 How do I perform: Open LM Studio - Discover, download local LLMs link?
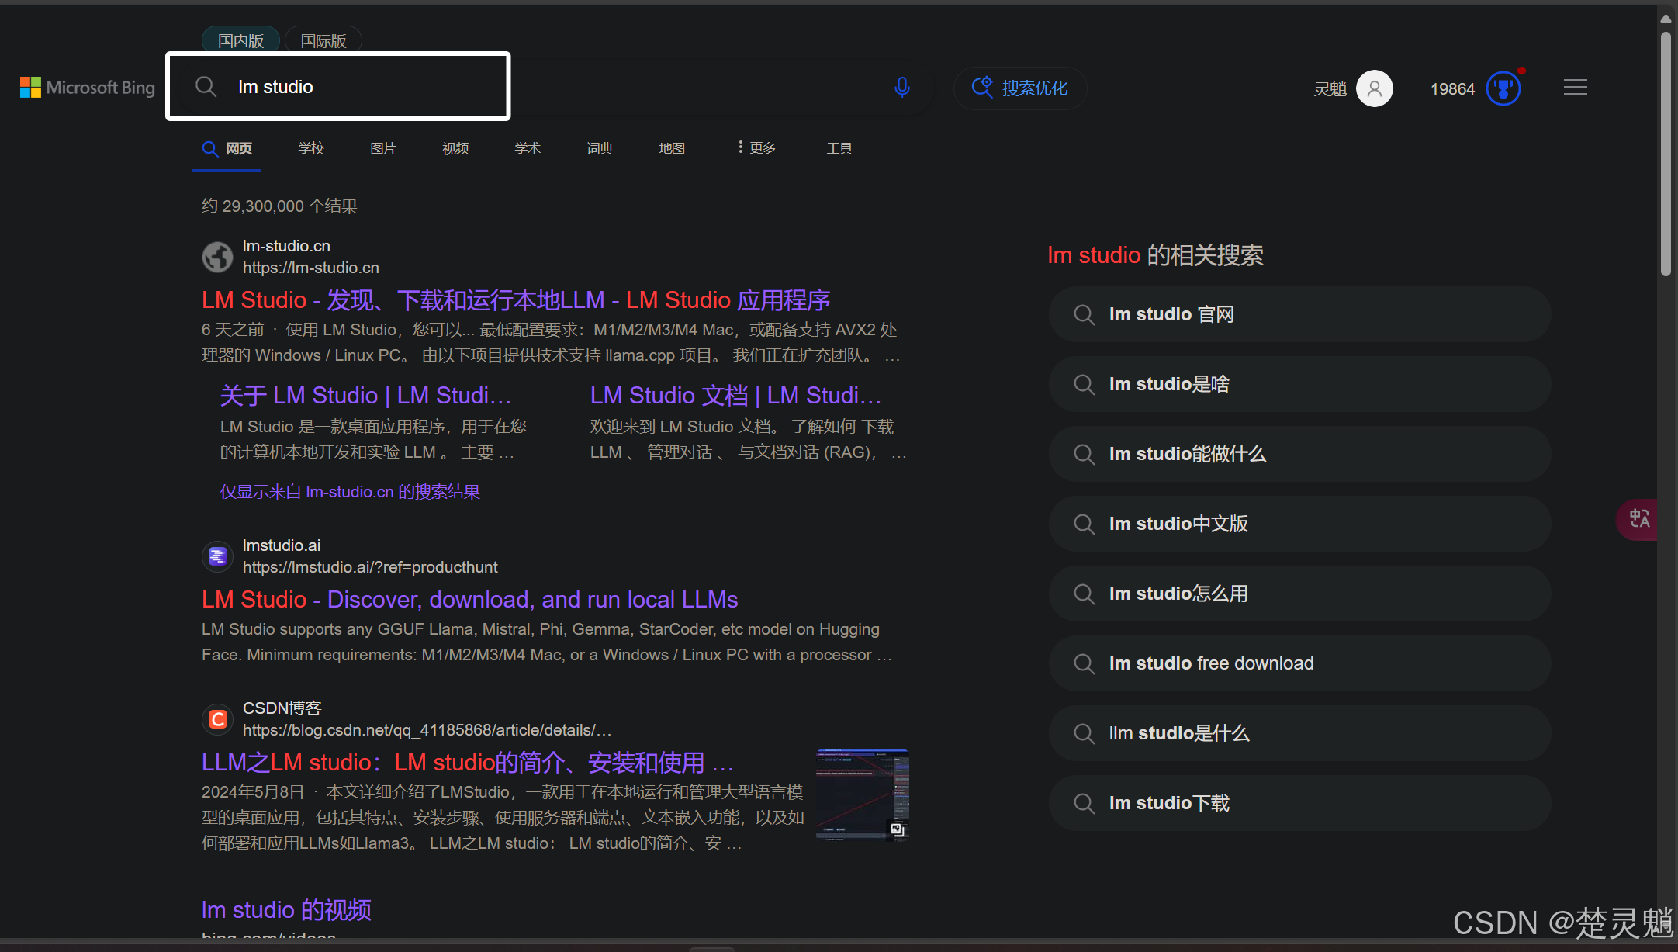(469, 599)
